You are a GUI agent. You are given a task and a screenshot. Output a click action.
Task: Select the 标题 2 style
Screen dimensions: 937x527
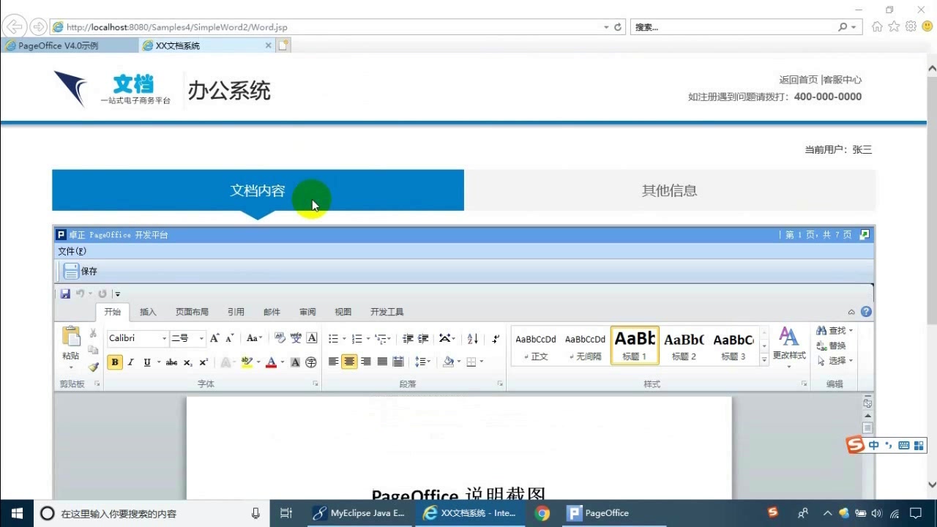tap(684, 345)
